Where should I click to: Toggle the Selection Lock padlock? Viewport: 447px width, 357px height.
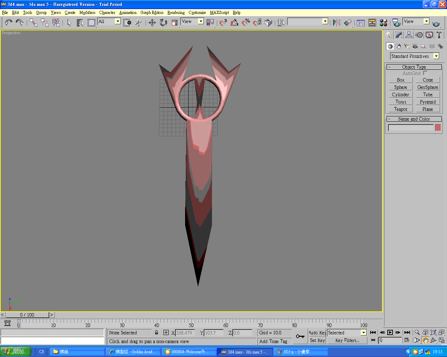[x=156, y=333]
